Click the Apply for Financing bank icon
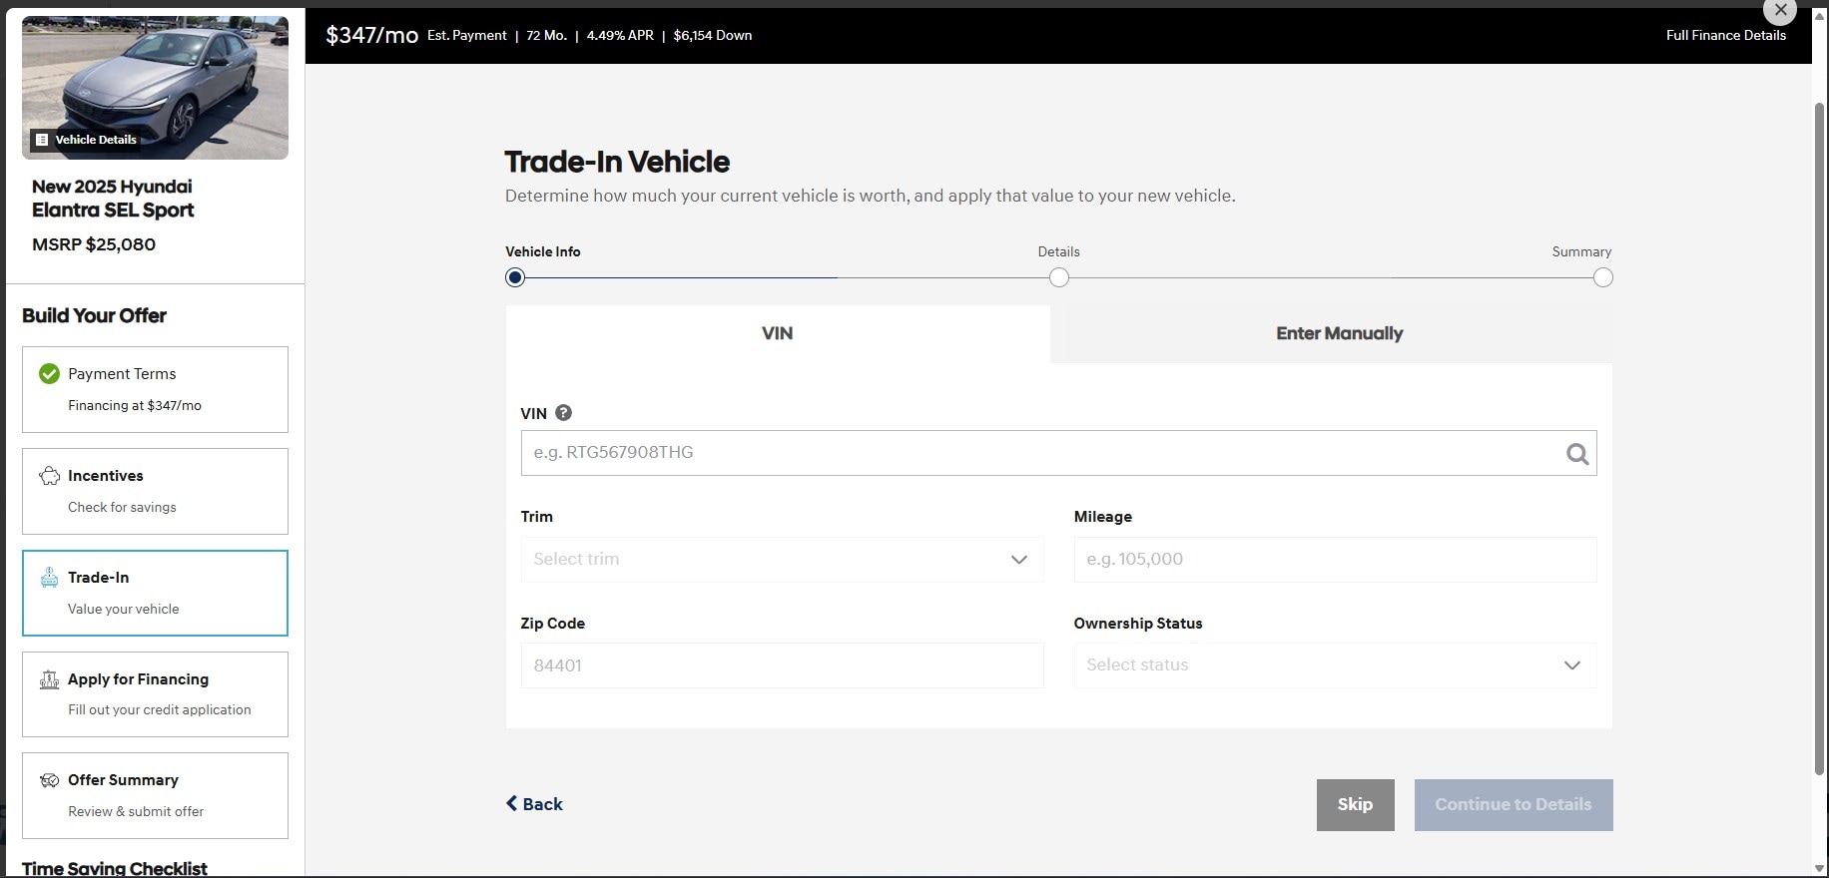The width and height of the screenshot is (1829, 878). (49, 679)
